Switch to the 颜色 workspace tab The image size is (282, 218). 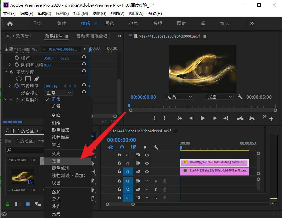pyautogui.click(x=109, y=24)
